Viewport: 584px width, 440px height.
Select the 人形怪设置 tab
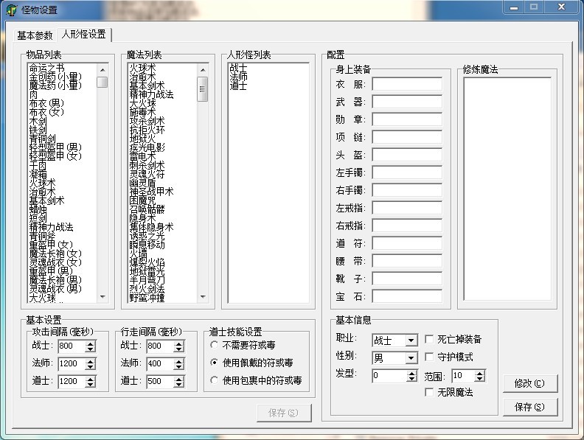[x=83, y=35]
